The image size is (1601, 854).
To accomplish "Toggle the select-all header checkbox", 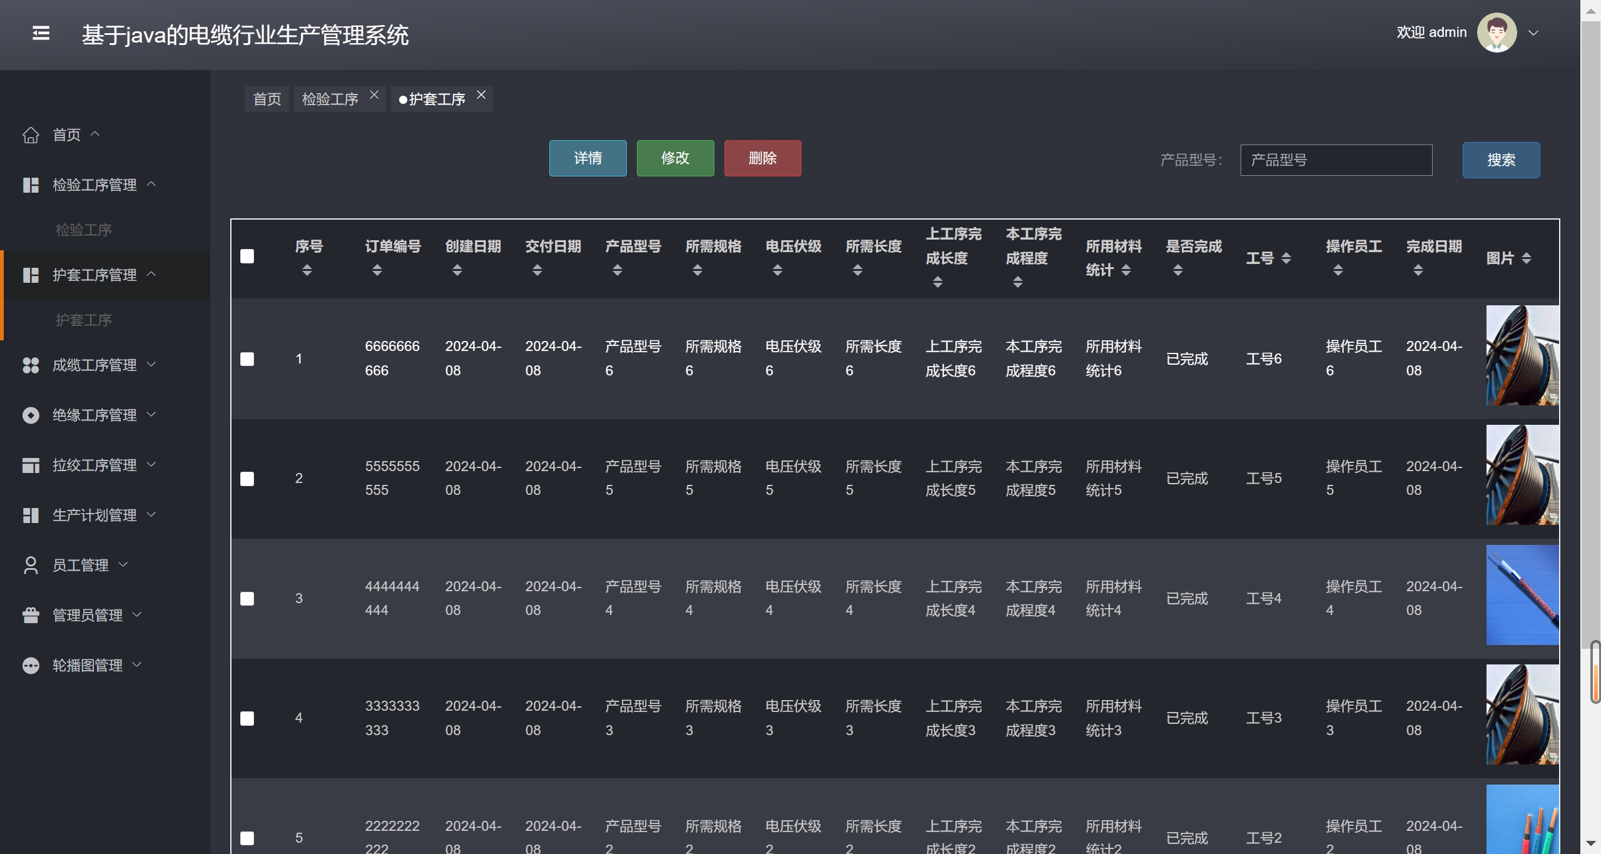I will [247, 257].
